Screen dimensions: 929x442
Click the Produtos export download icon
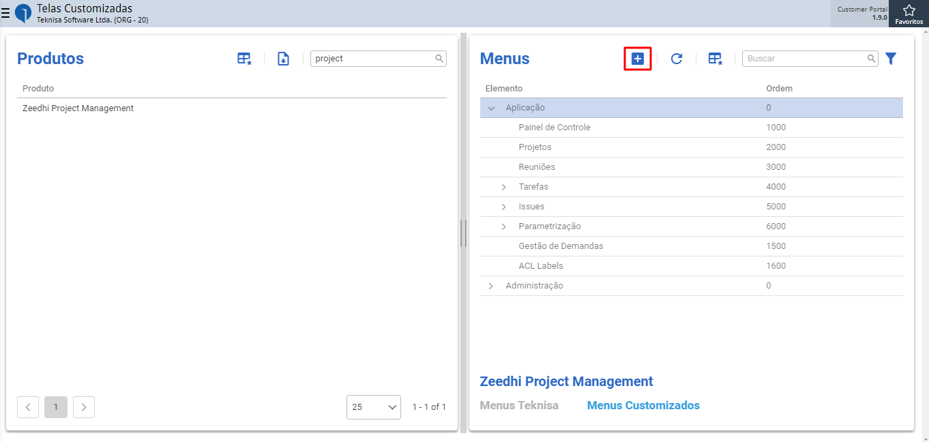click(284, 59)
